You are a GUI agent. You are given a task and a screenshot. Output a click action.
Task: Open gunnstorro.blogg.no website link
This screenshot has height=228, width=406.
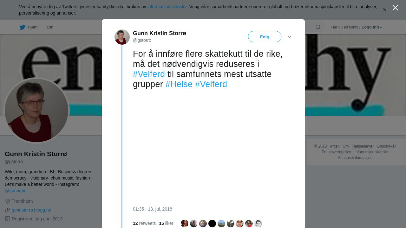coord(31,210)
